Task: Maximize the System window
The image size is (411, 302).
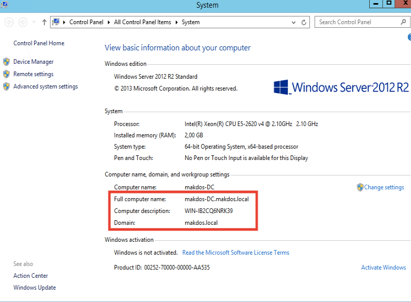Action: pyautogui.click(x=389, y=4)
